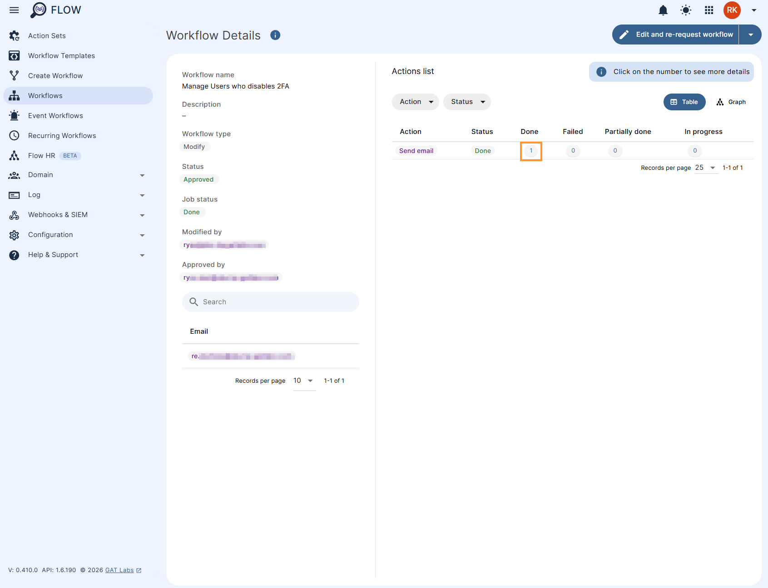
Task: Collapse the sidebar with the hamburger icon
Action: 14,10
